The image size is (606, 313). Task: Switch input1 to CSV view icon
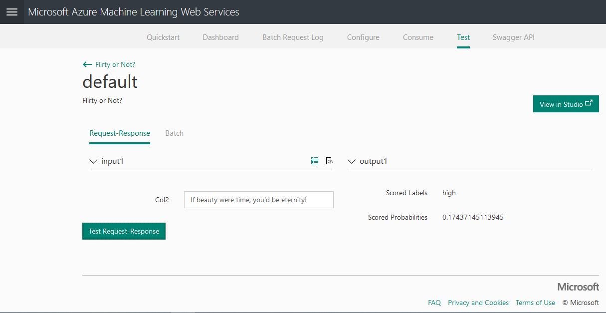pos(329,161)
